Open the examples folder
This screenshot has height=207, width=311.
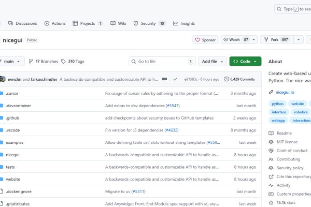coord(15,142)
